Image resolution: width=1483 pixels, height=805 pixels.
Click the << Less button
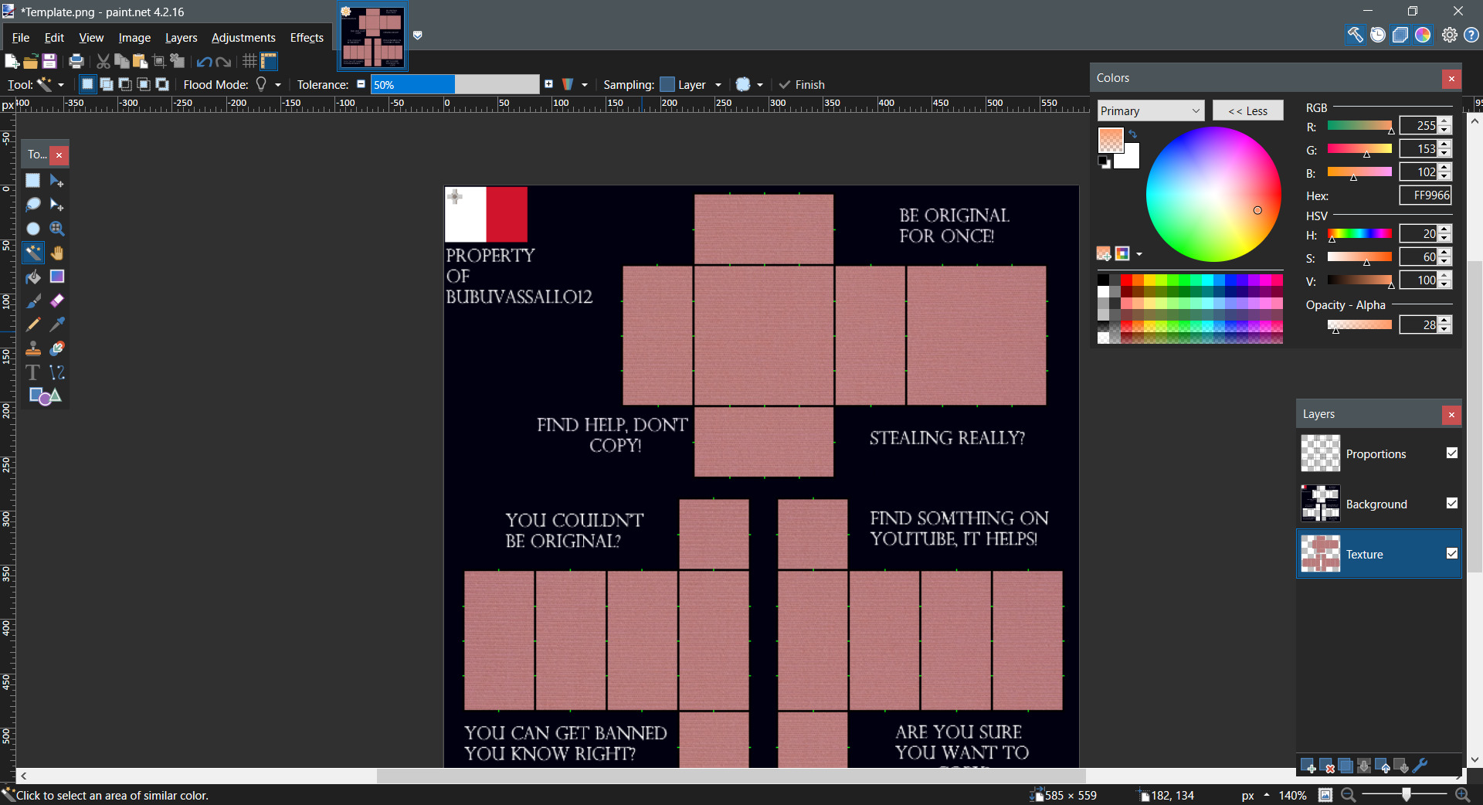(x=1247, y=110)
